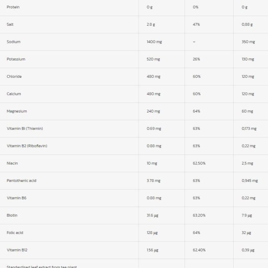This screenshot has height=268, width=268.
Task: Click the Niacin 62,50% cell
Action: pos(199,163)
